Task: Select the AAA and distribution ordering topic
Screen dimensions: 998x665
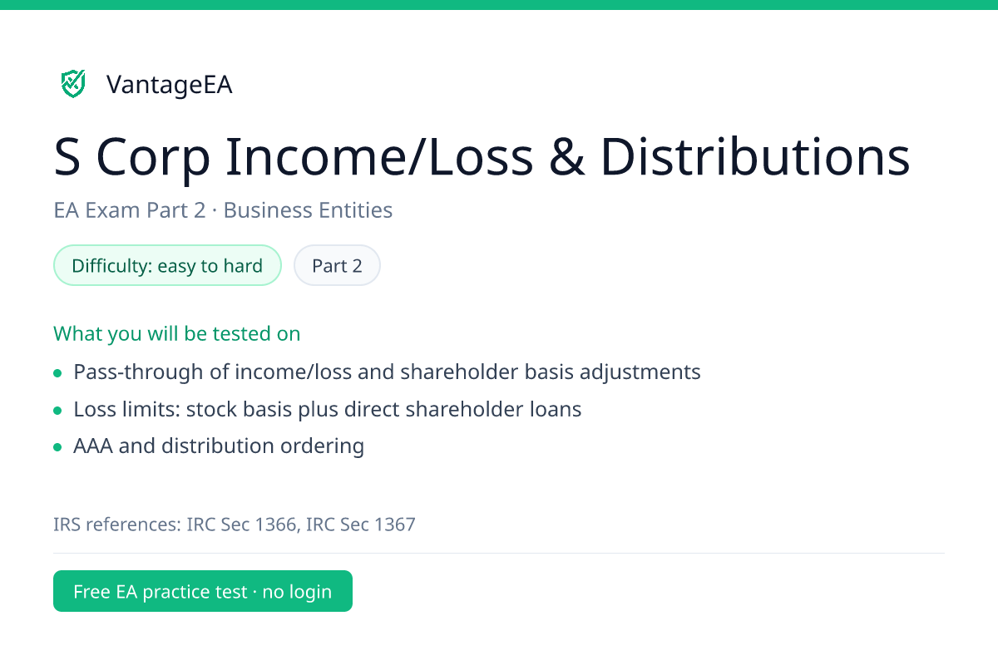Action: (x=219, y=446)
